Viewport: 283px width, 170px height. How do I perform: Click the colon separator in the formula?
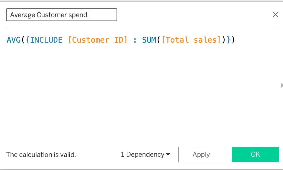[x=135, y=40]
